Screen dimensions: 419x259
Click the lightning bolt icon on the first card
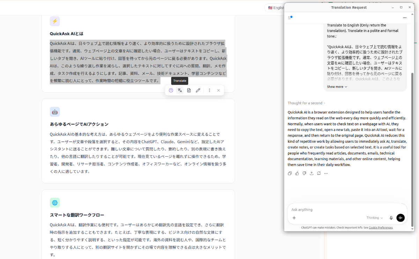click(x=55, y=21)
